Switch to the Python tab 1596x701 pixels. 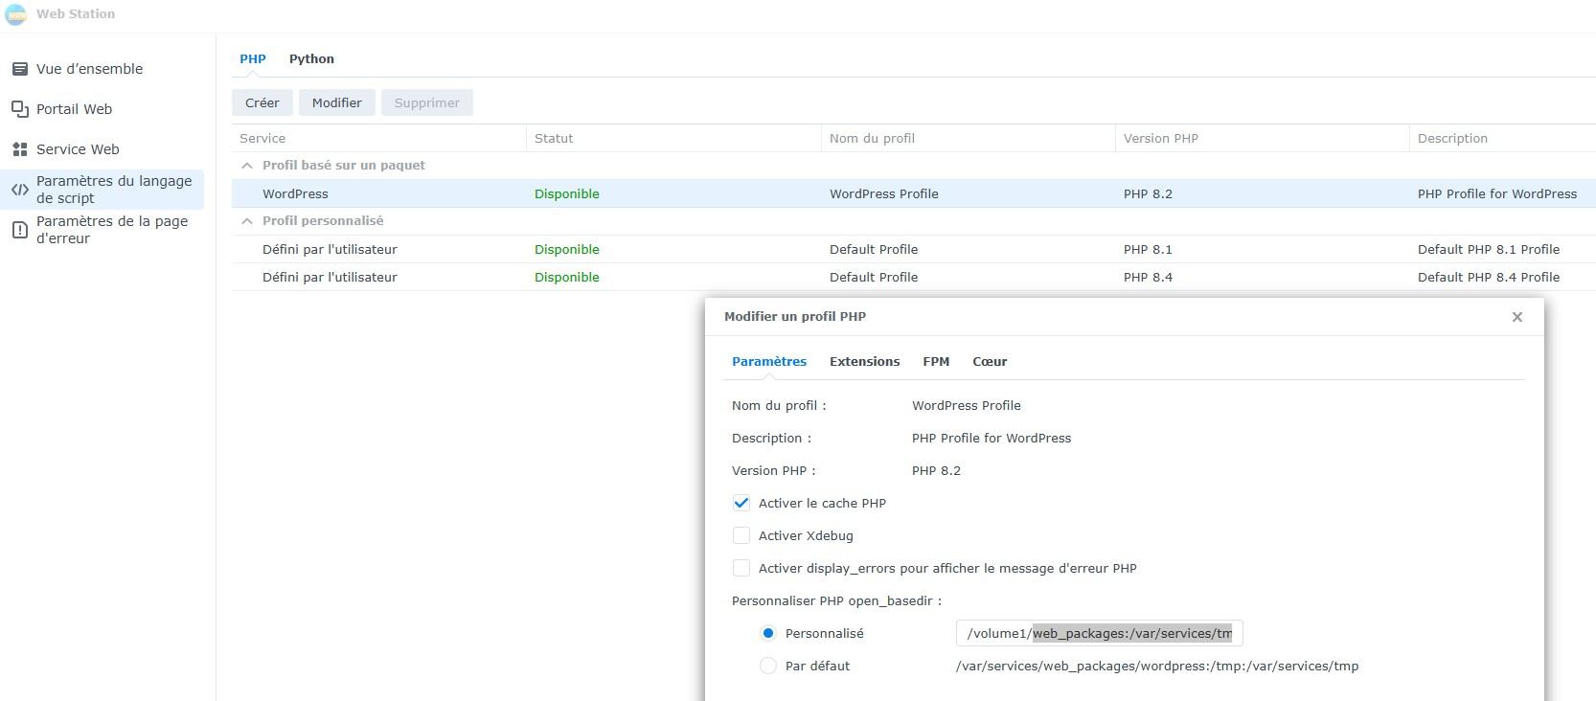[x=311, y=59]
